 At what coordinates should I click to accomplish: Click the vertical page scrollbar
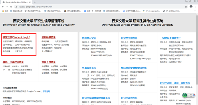pos(197,59)
